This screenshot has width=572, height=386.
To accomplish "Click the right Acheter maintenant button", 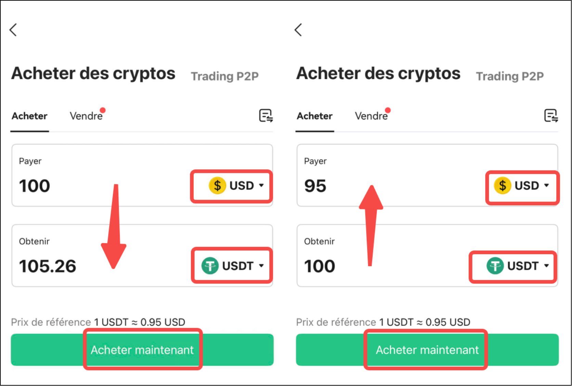I will [427, 350].
